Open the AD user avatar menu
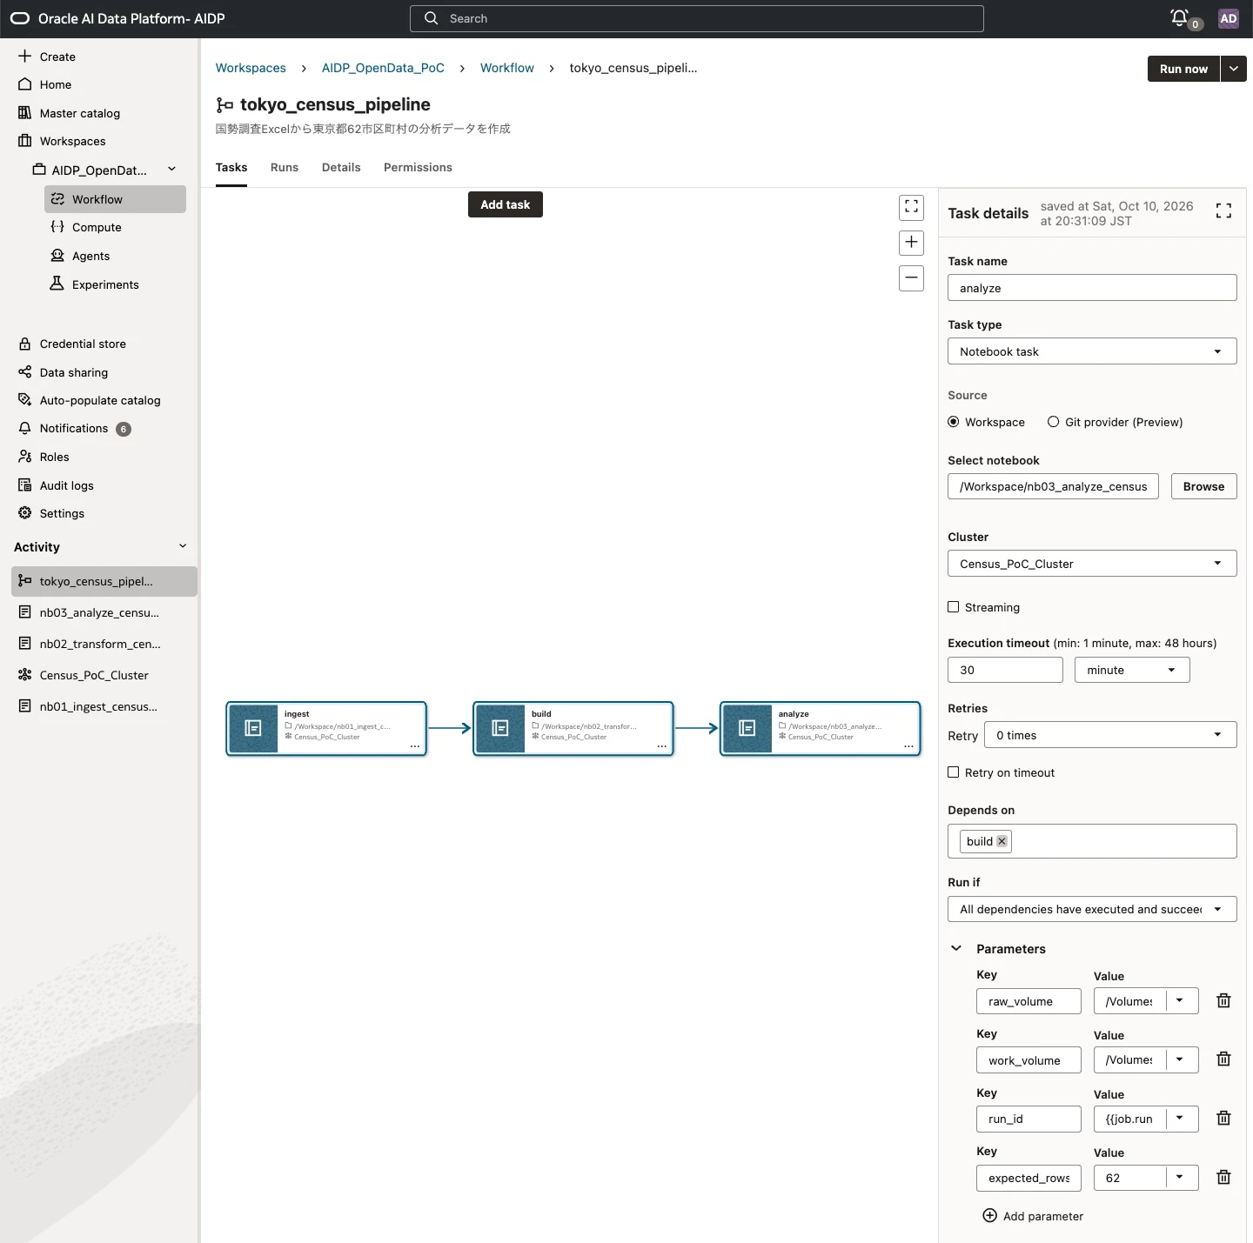This screenshot has height=1243, width=1253. point(1229,18)
